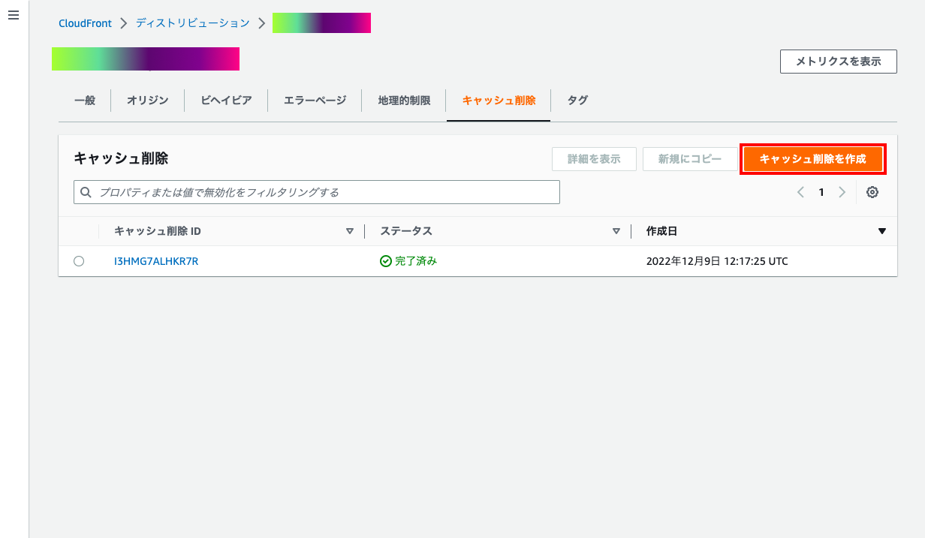Sort by 作成日 column arrow
The image size is (925, 538).
[881, 231]
